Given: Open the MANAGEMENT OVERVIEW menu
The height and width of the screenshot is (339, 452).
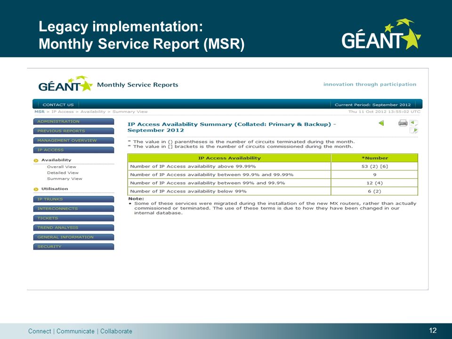Looking at the screenshot, I should [73, 140].
